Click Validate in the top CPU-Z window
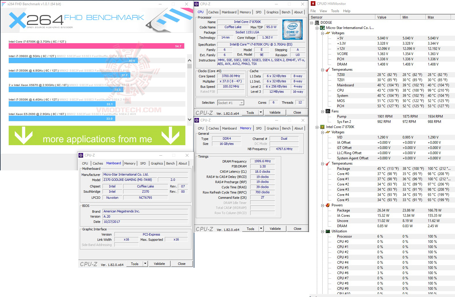The image size is (455, 297). [x=275, y=112]
